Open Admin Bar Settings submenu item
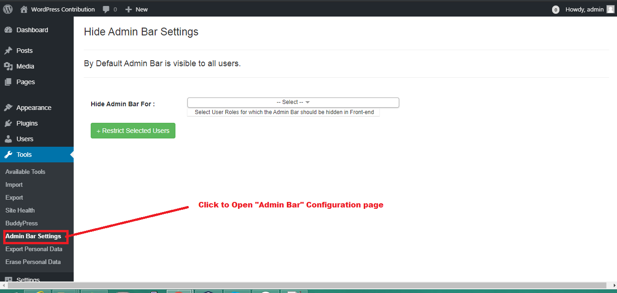617x293 pixels. coord(33,236)
